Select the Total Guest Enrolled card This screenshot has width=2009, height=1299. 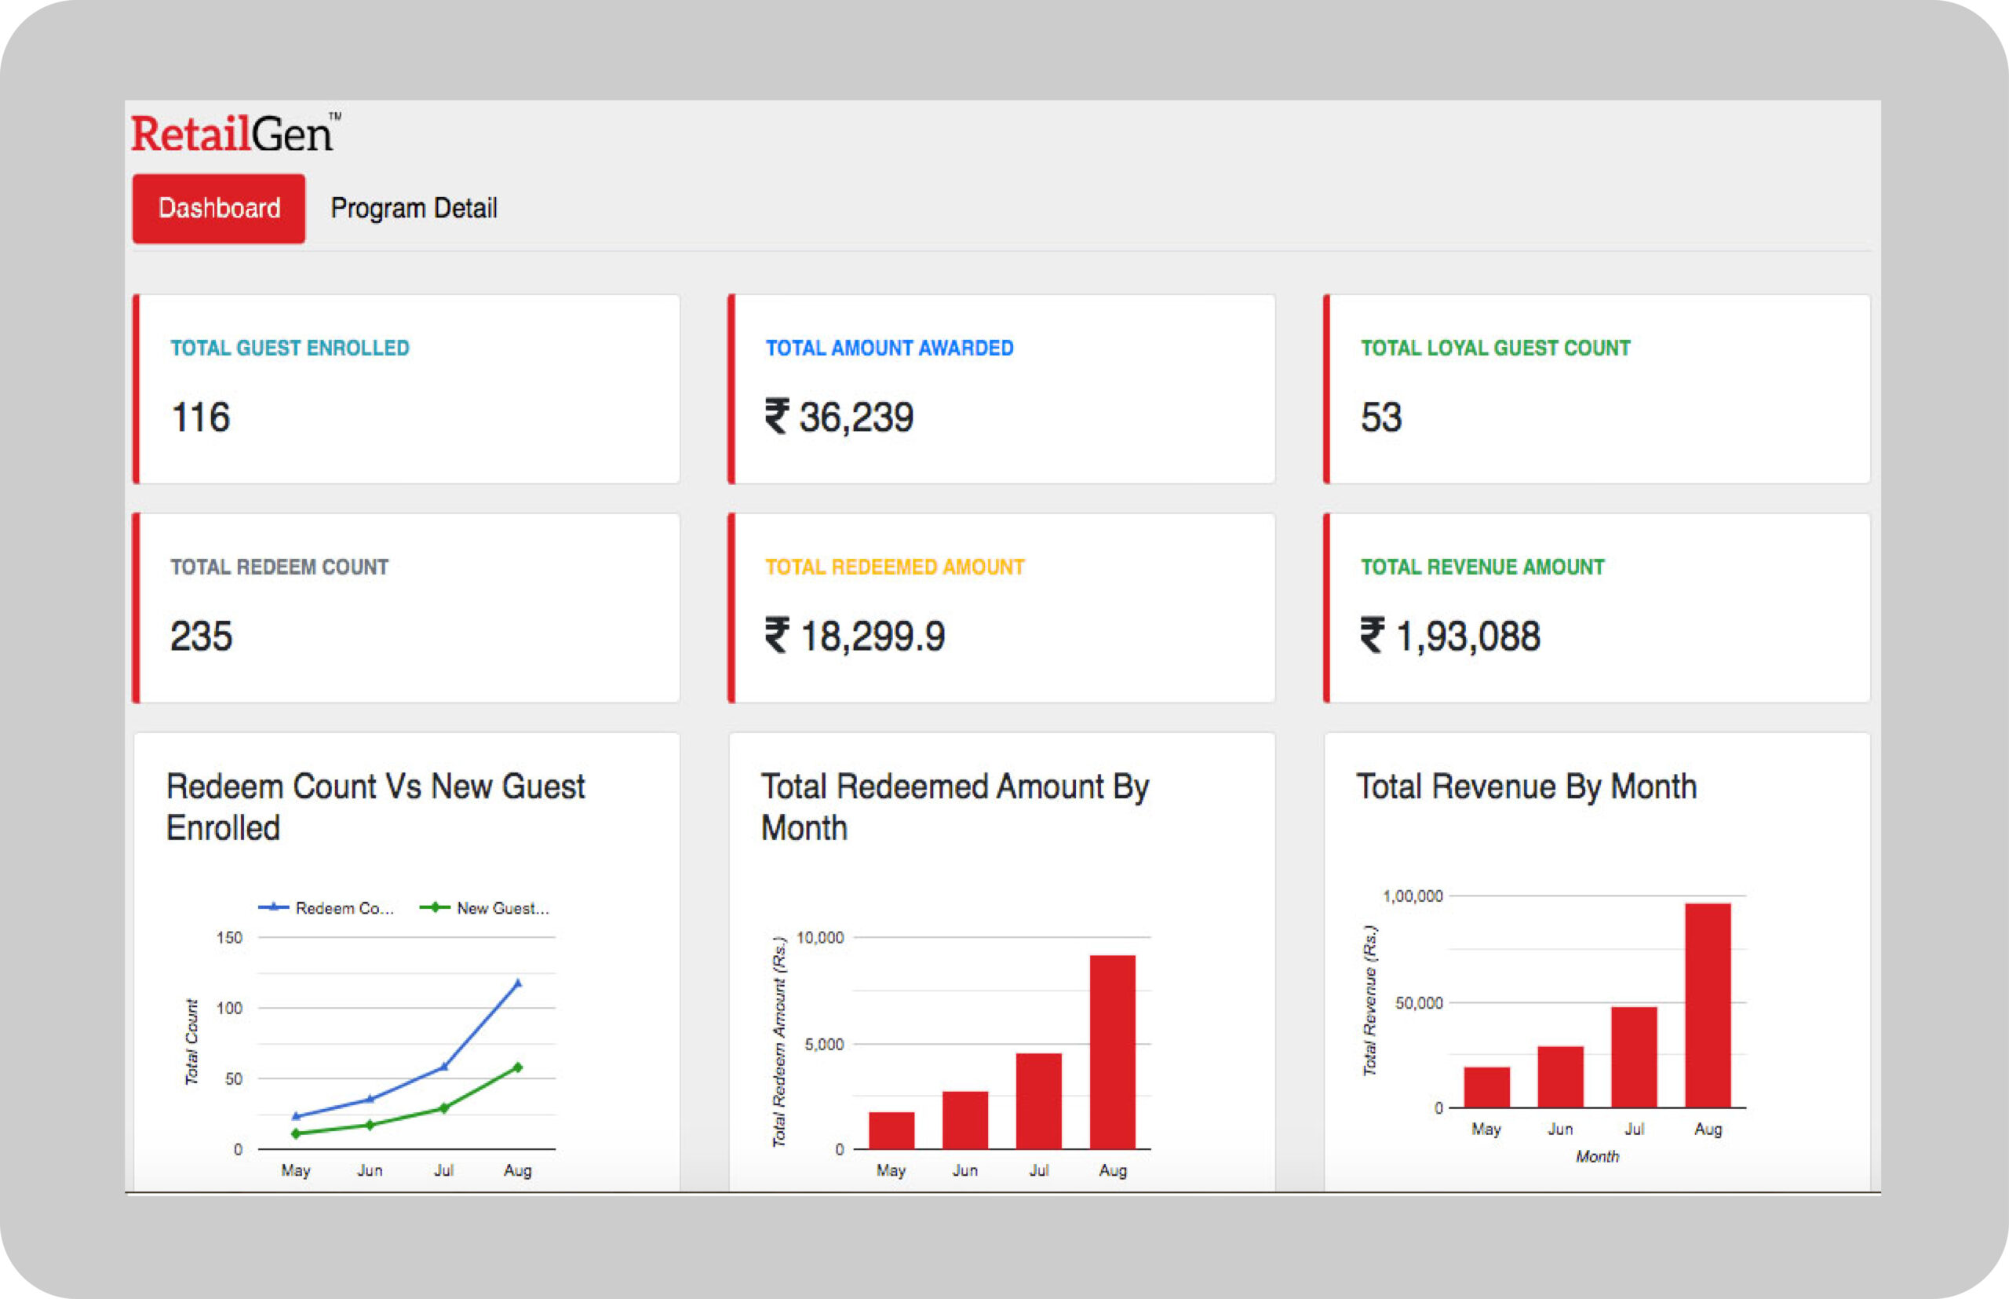(x=407, y=389)
